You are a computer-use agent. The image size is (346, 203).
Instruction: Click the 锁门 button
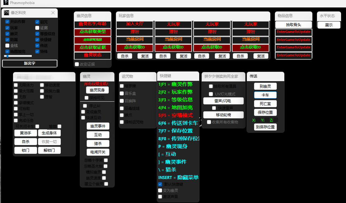pyautogui.click(x=26, y=150)
